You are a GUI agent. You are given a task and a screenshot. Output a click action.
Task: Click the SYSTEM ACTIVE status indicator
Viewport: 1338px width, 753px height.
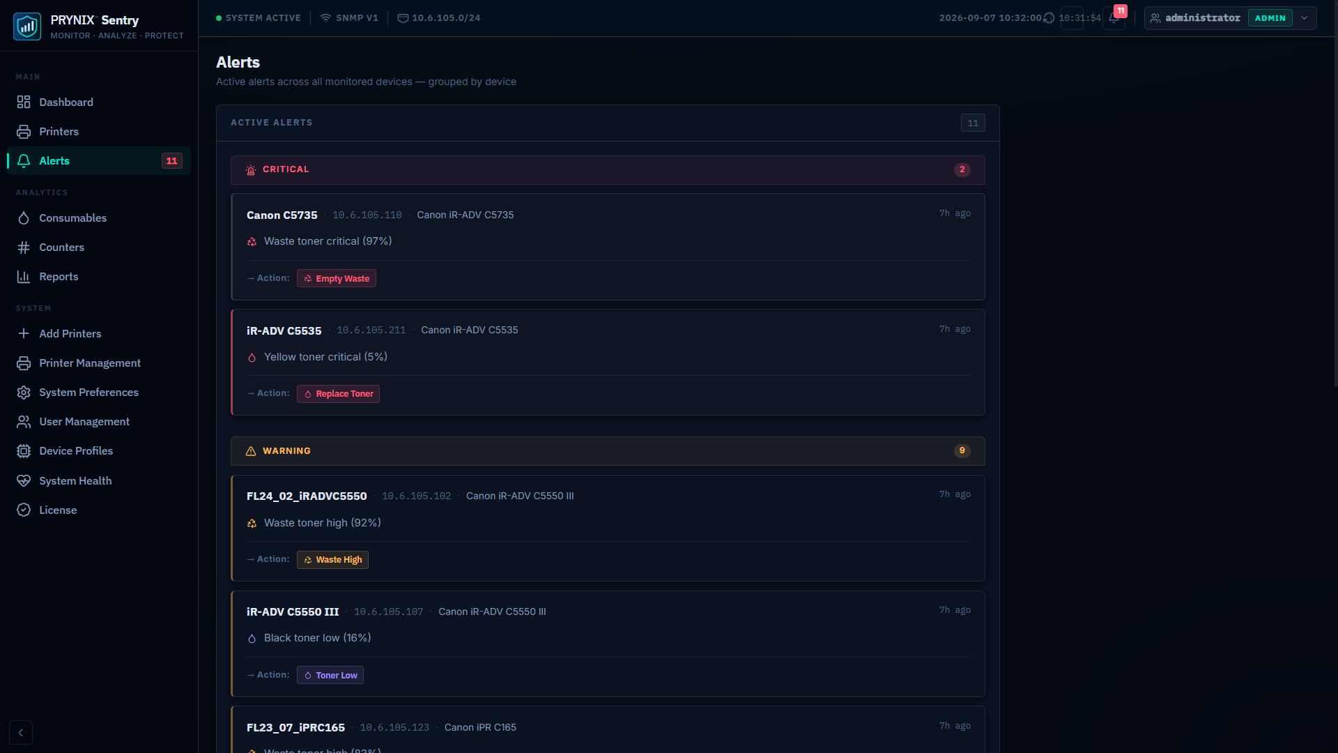click(x=259, y=17)
